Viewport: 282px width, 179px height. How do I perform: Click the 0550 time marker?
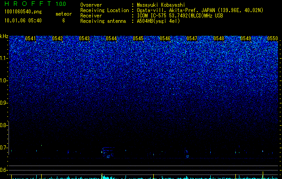(273, 38)
